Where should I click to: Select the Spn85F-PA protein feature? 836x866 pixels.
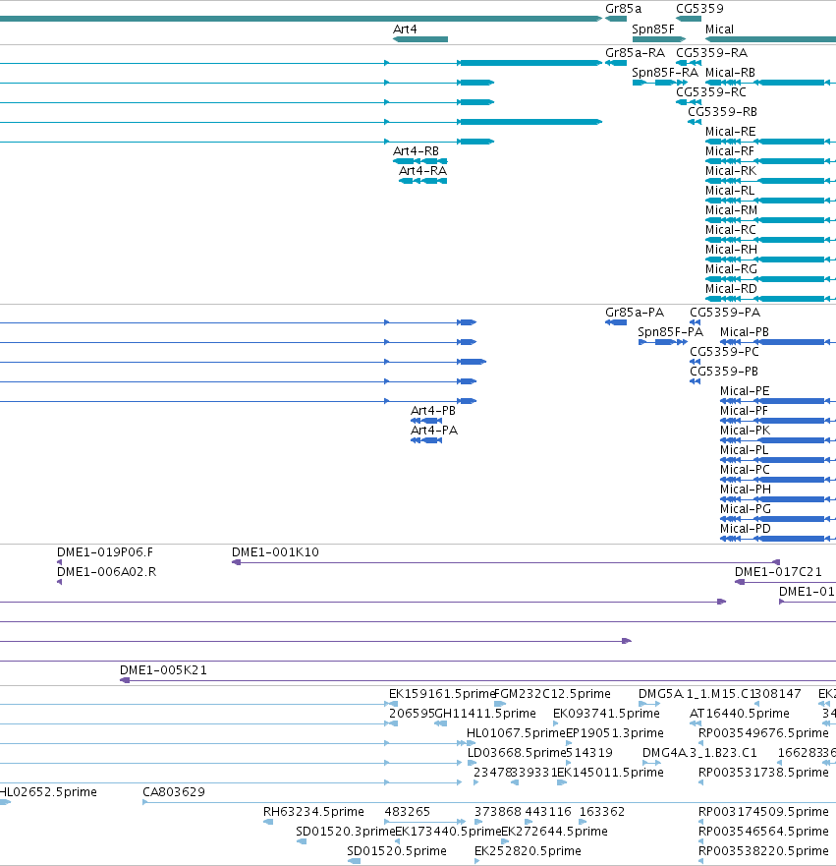663,342
